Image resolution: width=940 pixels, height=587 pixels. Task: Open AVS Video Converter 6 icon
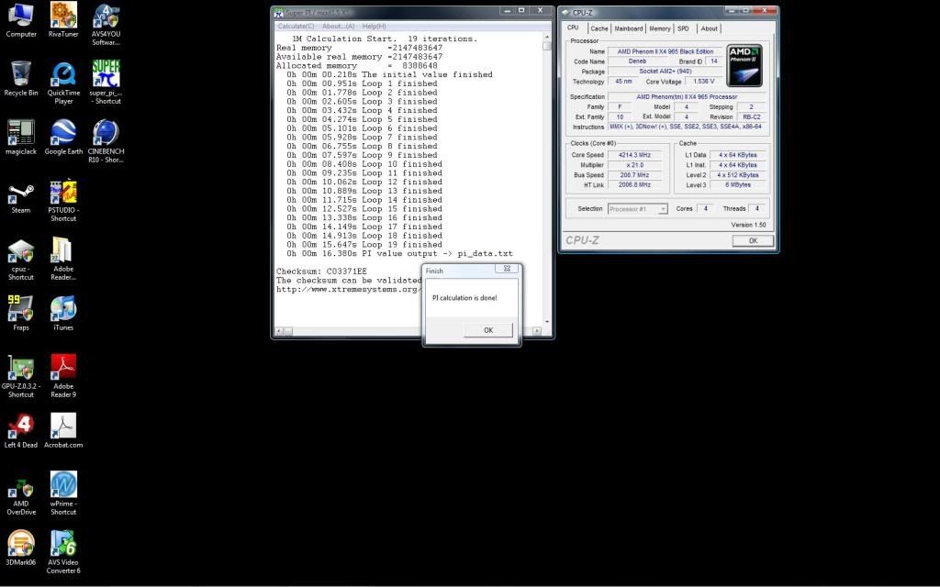tap(63, 552)
